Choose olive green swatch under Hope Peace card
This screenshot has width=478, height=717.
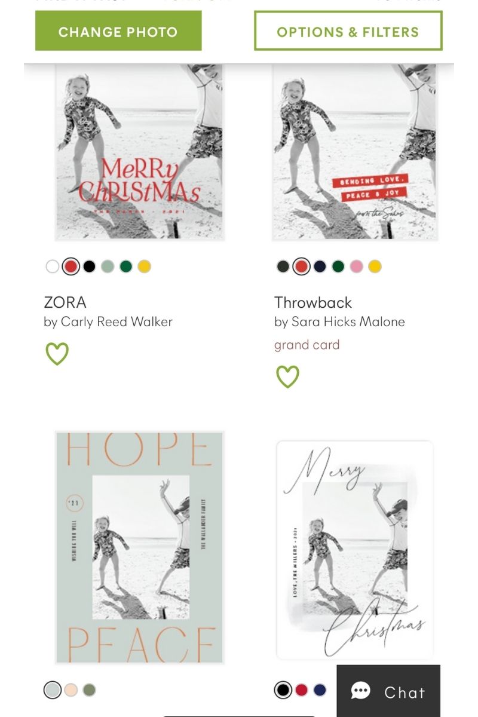(x=89, y=690)
